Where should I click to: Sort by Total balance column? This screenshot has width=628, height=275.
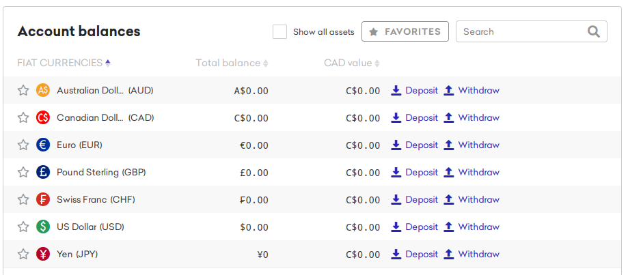pyautogui.click(x=232, y=63)
